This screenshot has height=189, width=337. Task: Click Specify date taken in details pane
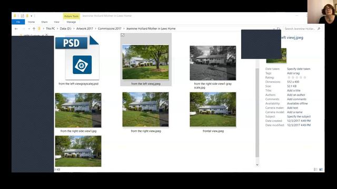click(x=299, y=69)
